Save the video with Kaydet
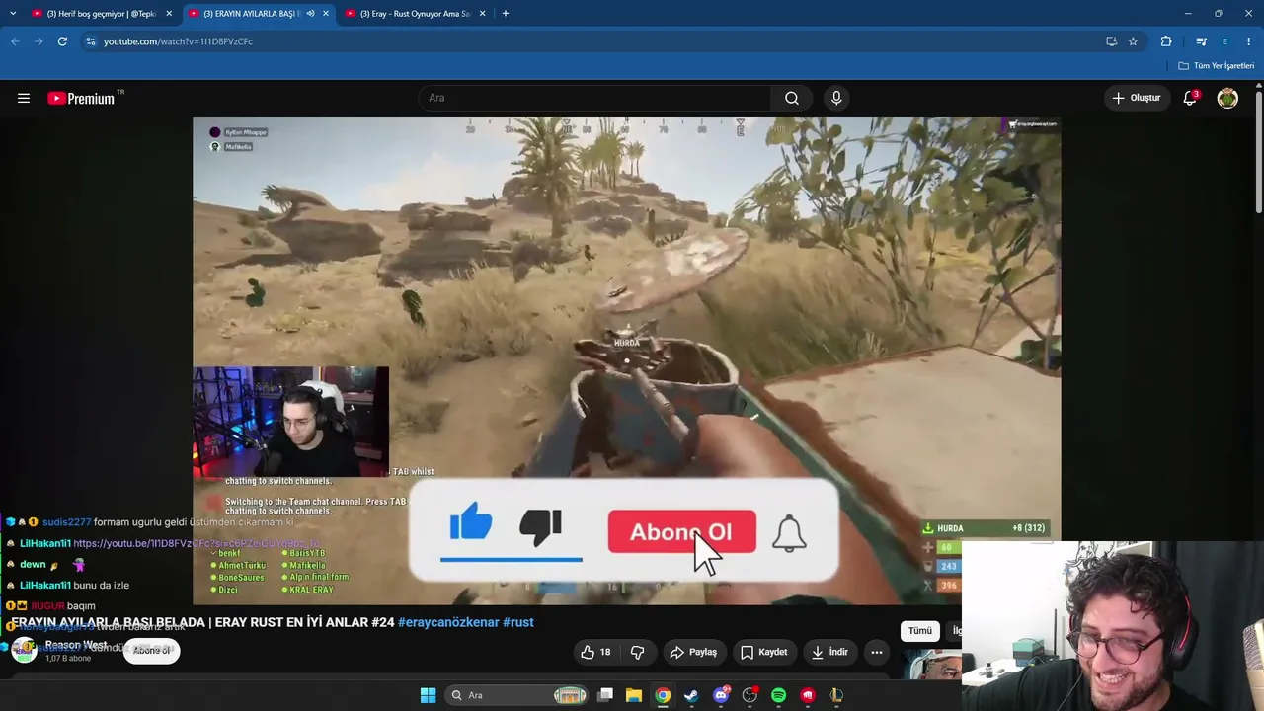The image size is (1264, 711). [x=764, y=652]
